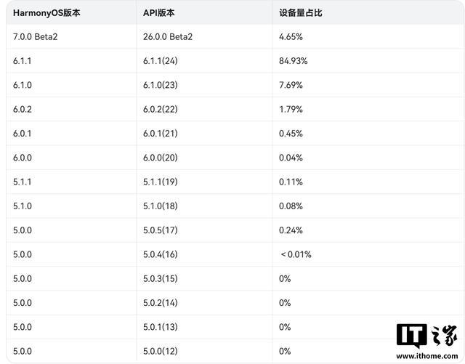Select the 5.0.5(17) API cell

pyautogui.click(x=161, y=230)
